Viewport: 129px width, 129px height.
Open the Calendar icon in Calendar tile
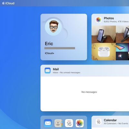pos(99,122)
